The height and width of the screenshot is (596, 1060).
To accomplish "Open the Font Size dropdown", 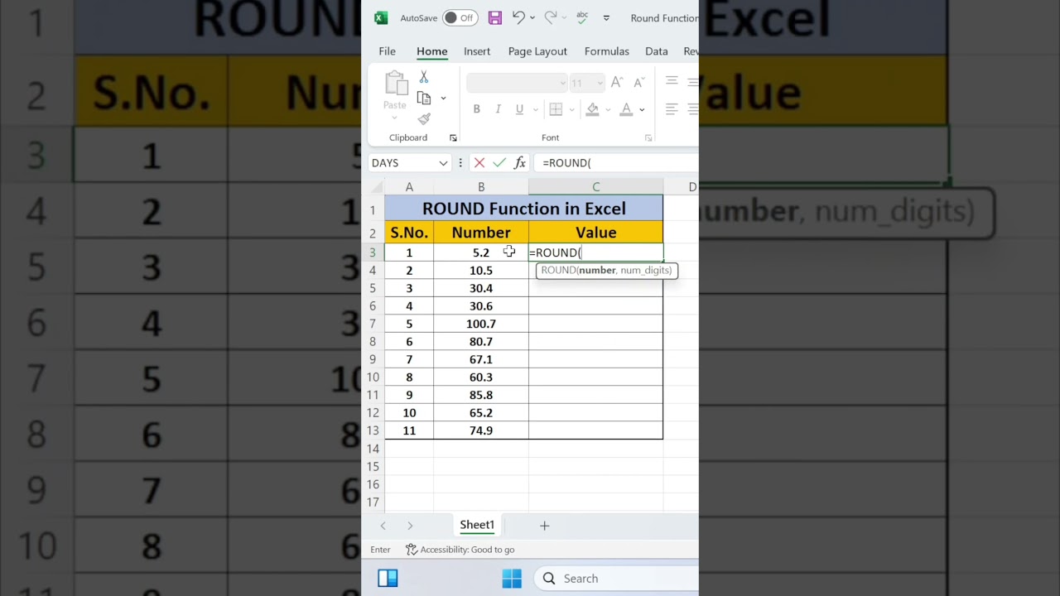I will tap(600, 83).
